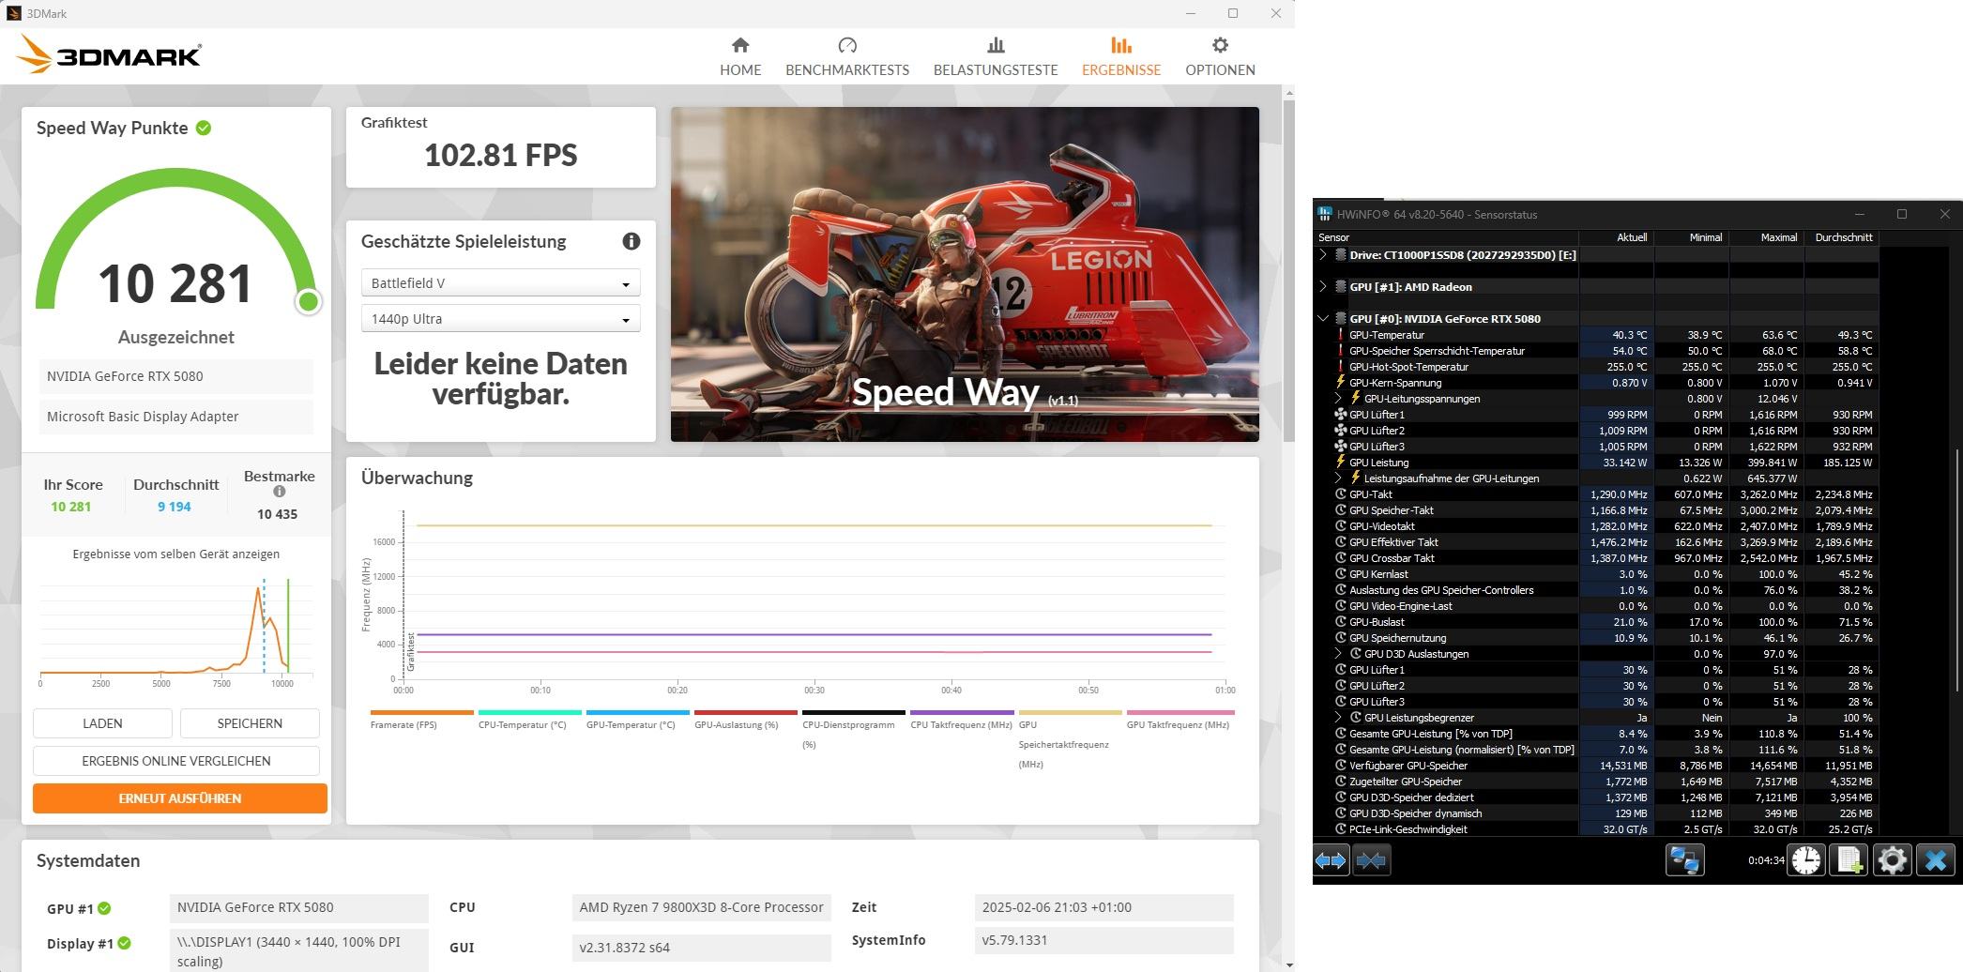Screen dimensions: 1963x972
Task: Click the SPEICHERN button
Action: click(x=250, y=723)
